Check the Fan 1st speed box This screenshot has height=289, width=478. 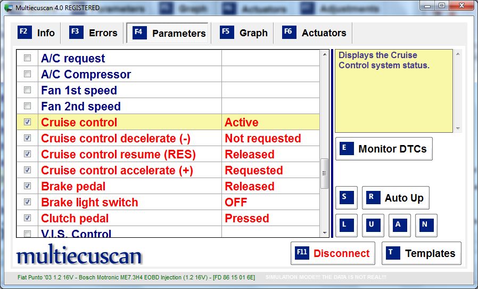28,90
